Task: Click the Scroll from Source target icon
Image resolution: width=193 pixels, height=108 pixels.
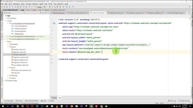Action: 40,13
